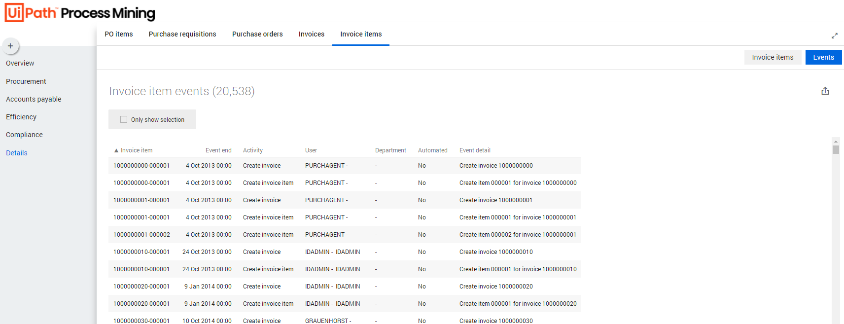Screen dimensions: 844x324
Task: Click the plus add button in sidebar
Action: point(10,46)
